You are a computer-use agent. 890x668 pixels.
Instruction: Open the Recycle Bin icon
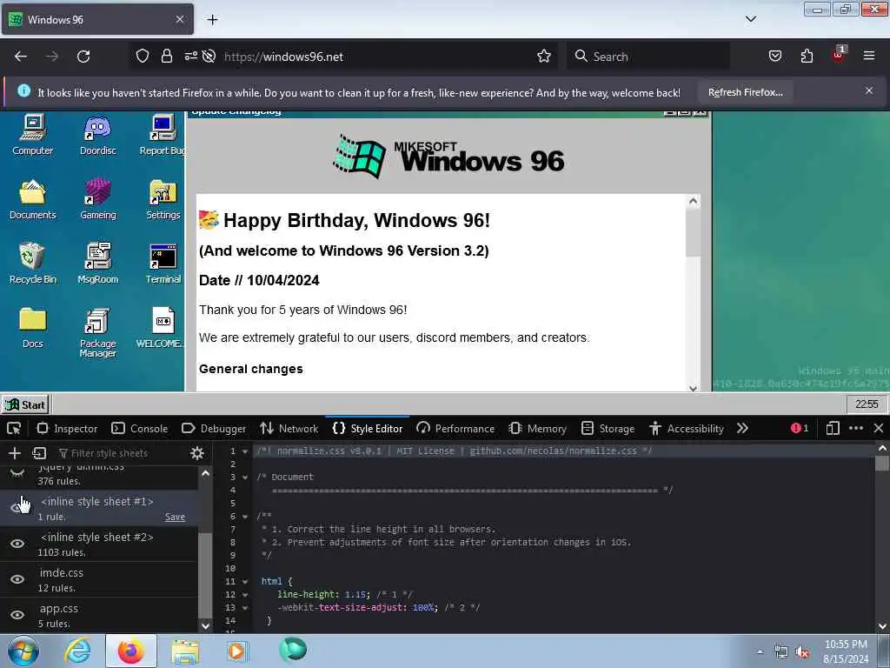coord(32,263)
